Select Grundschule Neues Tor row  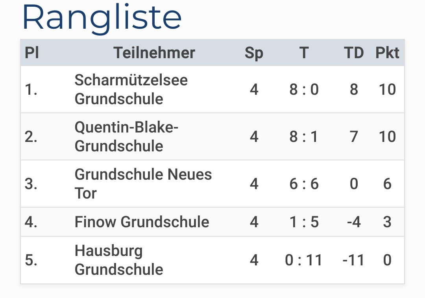pos(213,184)
